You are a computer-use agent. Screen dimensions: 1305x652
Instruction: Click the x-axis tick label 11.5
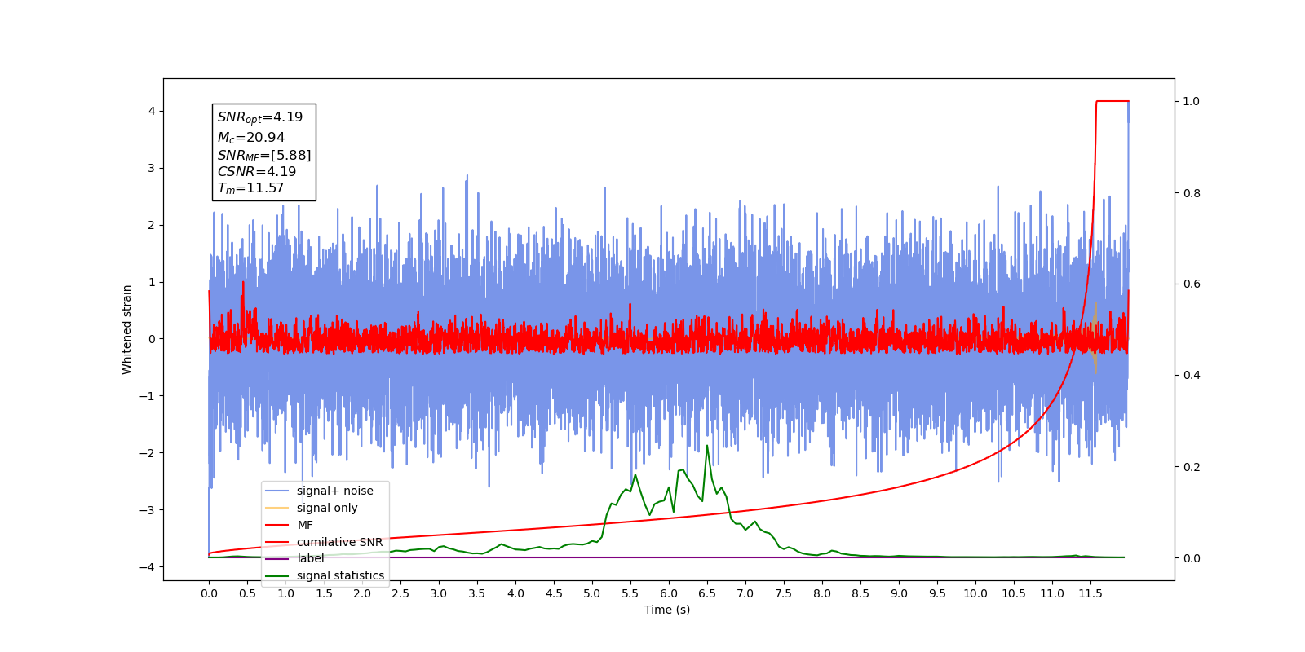1090,593
